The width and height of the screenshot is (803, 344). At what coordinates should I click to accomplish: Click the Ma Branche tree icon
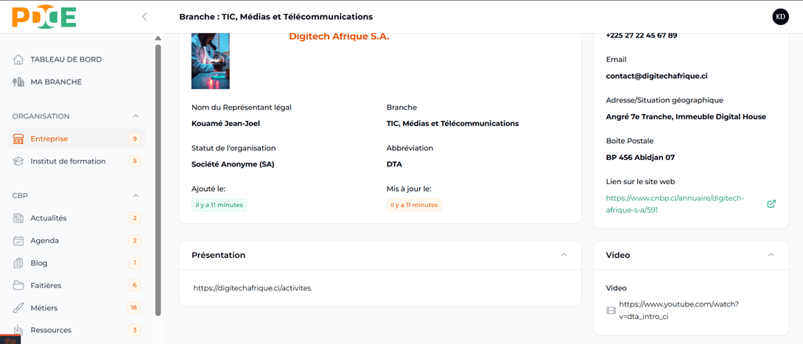[18, 82]
